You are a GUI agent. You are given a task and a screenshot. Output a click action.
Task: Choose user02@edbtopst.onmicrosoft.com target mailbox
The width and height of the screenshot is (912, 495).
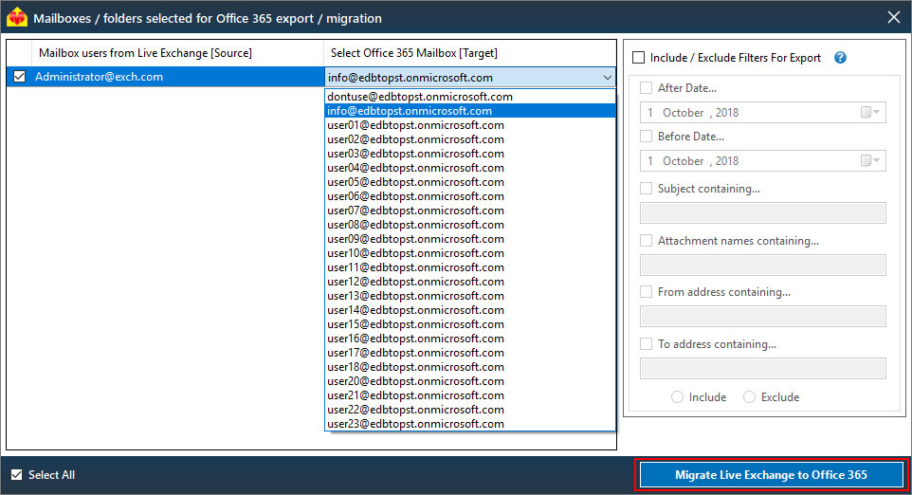click(x=470, y=139)
